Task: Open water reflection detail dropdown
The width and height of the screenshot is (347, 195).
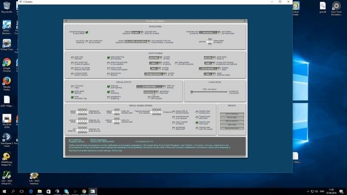Action: point(209,74)
